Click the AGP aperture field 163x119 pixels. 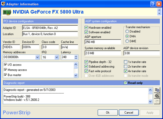tap(103, 42)
